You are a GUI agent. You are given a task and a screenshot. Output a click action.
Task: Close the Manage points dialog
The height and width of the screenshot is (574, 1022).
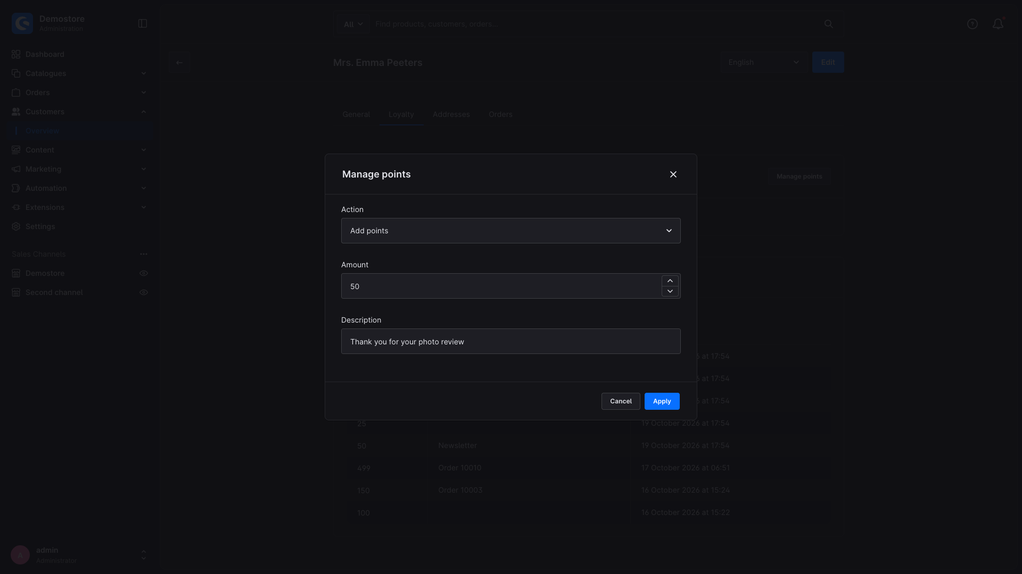[673, 174]
